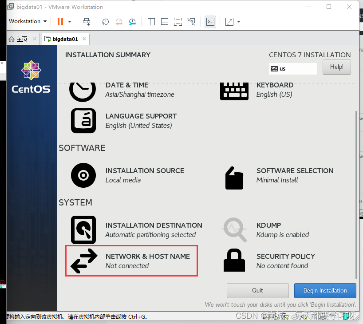Close the 主页 home tab
Viewport: 363px width, 324px height.
coord(35,39)
